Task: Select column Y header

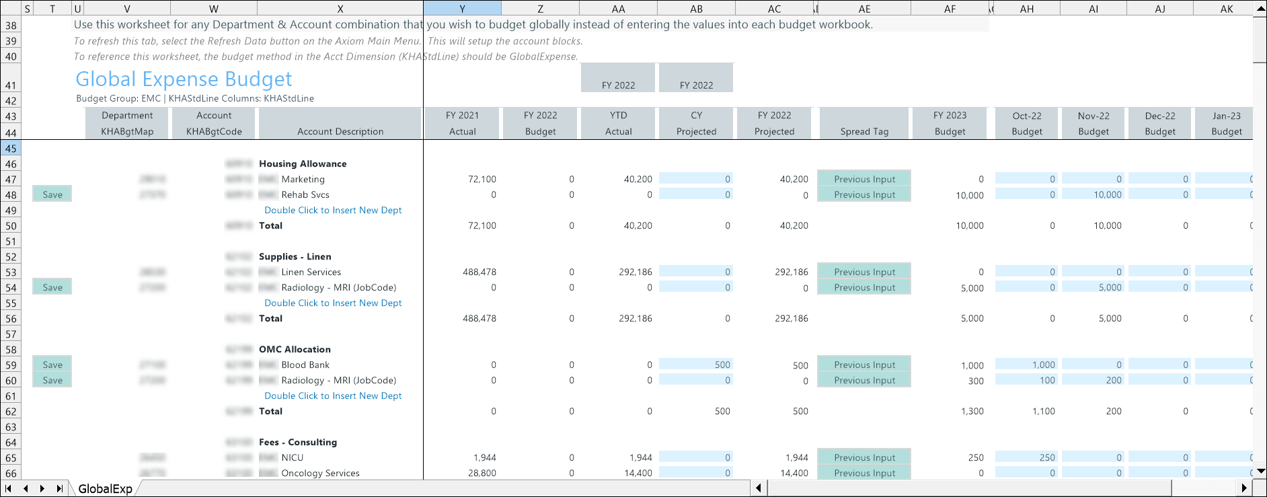Action: click(x=462, y=9)
